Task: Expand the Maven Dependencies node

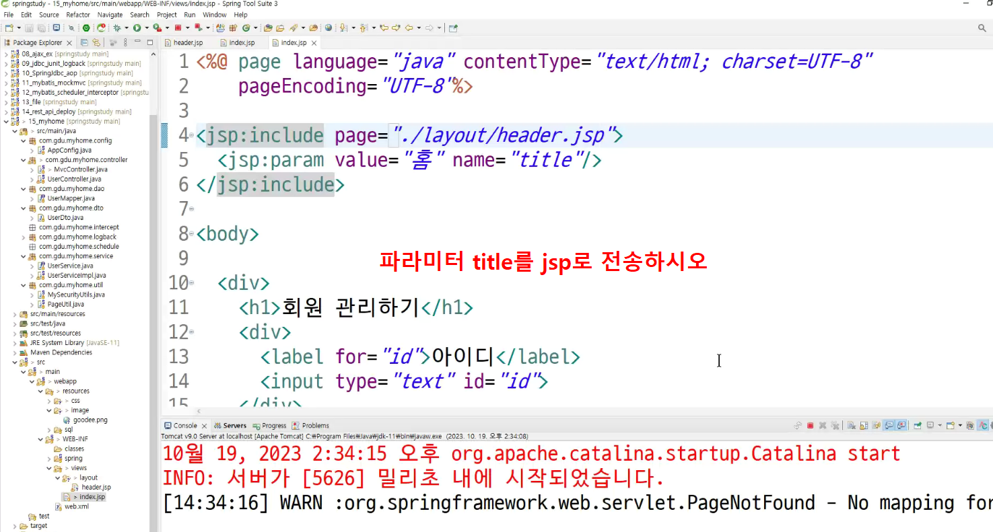Action: coord(15,352)
